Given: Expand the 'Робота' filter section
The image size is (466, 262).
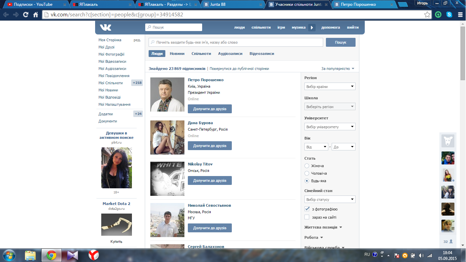Looking at the screenshot, I should [x=314, y=237].
